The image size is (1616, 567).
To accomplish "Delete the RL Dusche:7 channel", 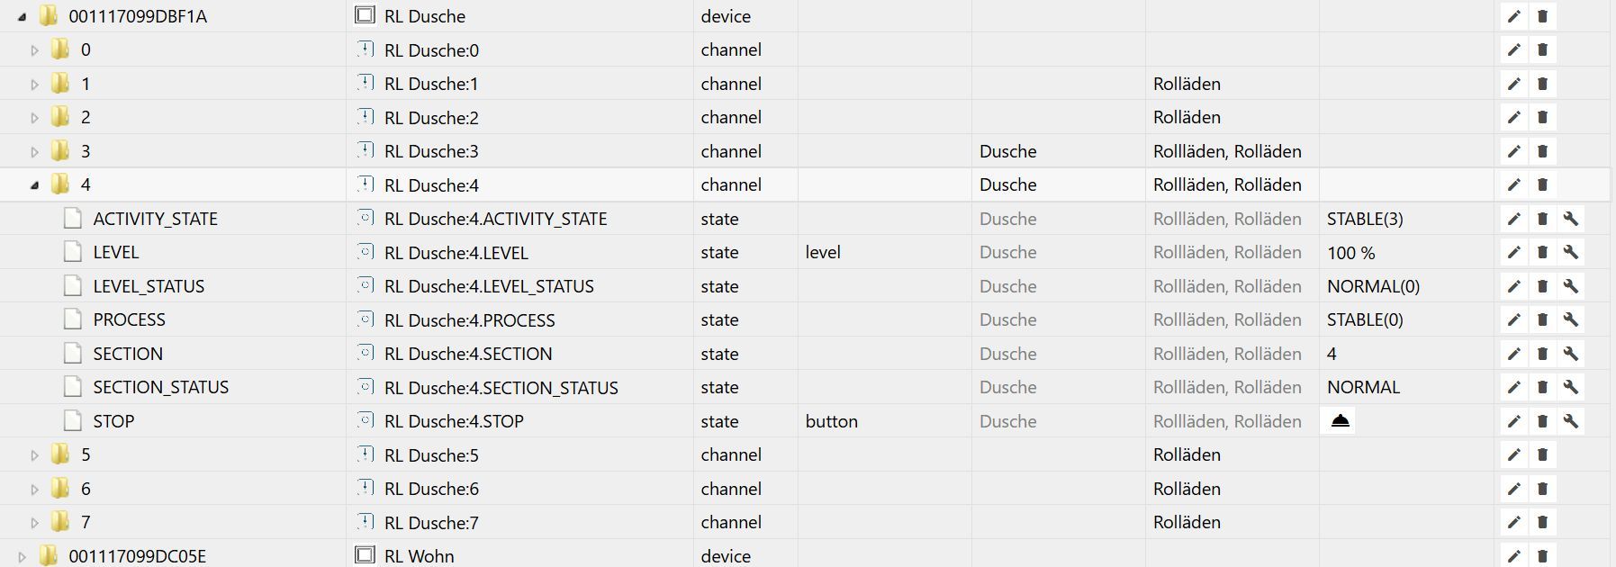I will tap(1542, 523).
